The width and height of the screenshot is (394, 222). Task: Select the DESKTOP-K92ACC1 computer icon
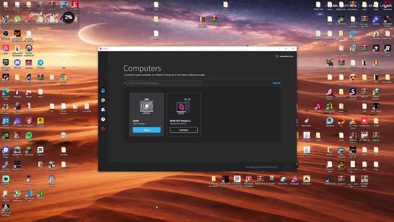pos(184,106)
